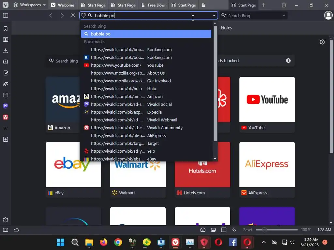Screen dimensions: 334x250
Task: Click the status bar clock showing 1:28 AM
Action: [x=324, y=230]
